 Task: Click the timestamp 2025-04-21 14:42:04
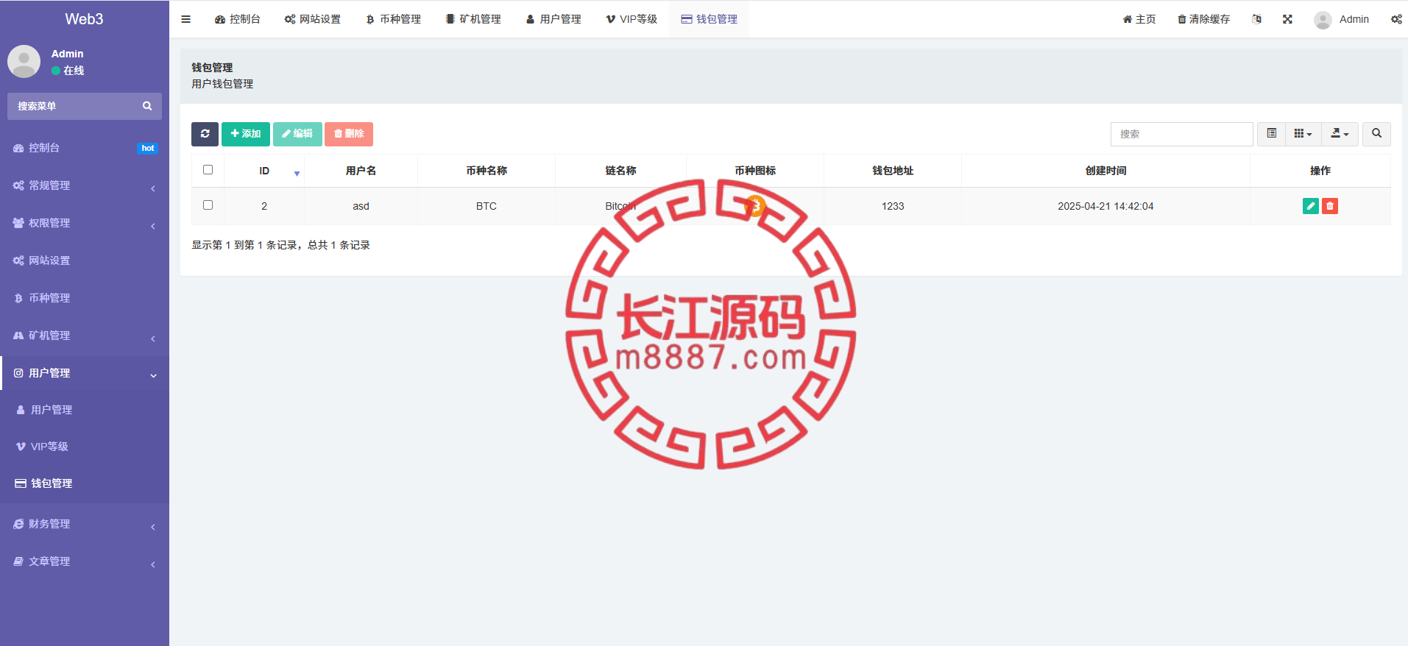click(x=1105, y=206)
